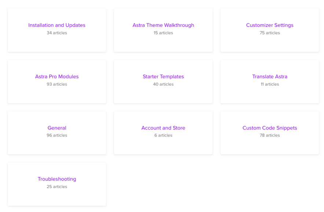The image size is (324, 212).
Task: Open the Custom Code Snippets category
Action: pyautogui.click(x=270, y=127)
